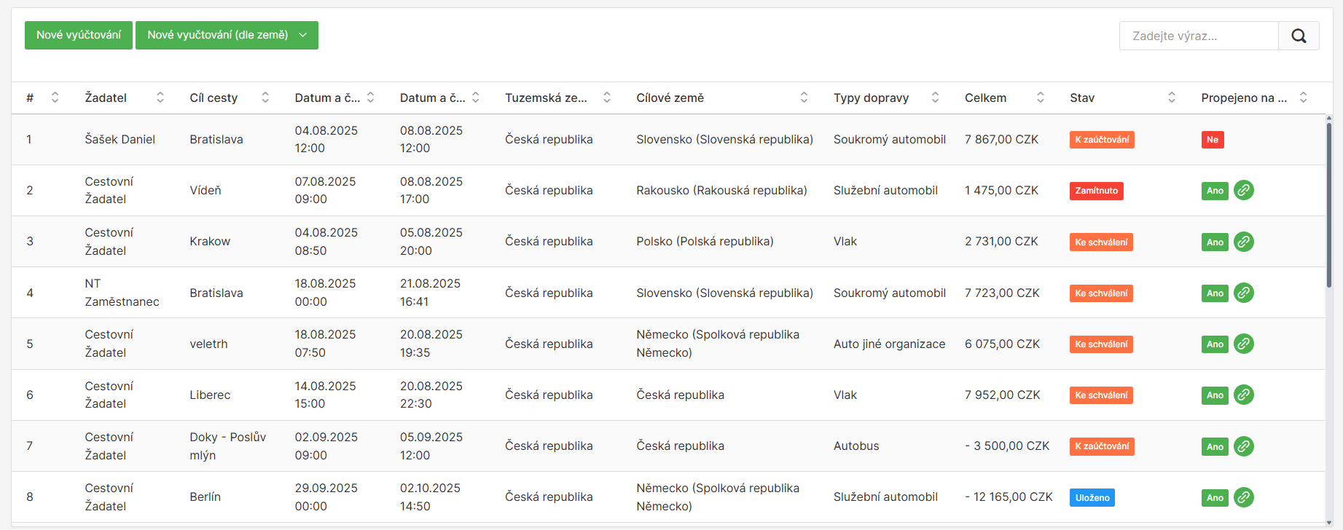Click the green Ano badge in row 2

click(1215, 191)
